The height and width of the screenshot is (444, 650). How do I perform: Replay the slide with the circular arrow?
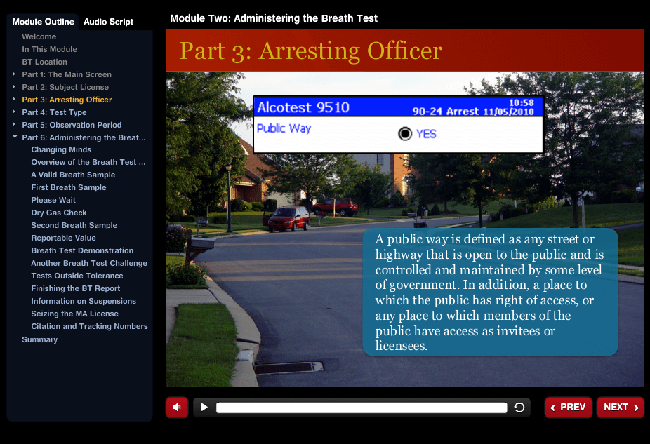519,408
